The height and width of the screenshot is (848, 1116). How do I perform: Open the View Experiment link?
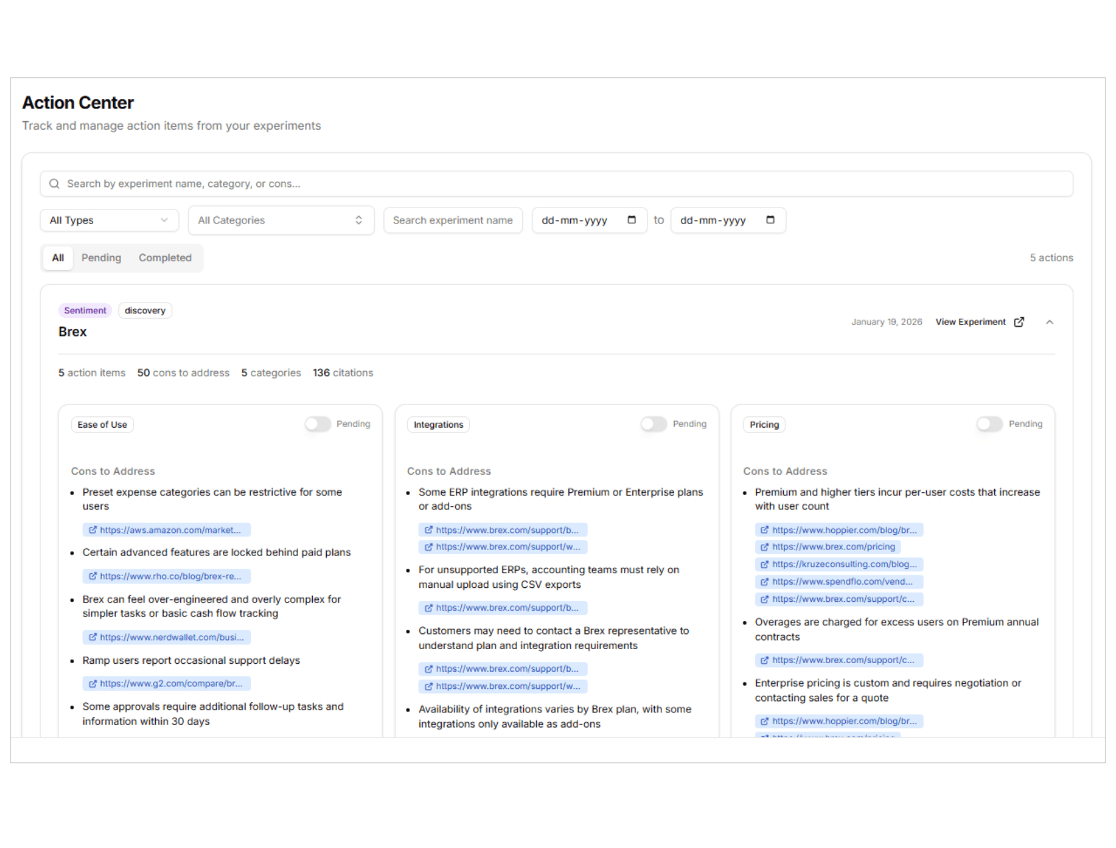pyautogui.click(x=971, y=321)
